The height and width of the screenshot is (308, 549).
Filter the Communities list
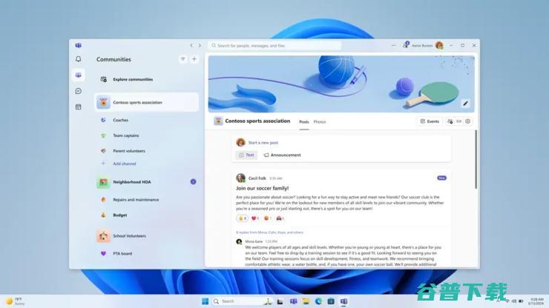[x=183, y=59]
